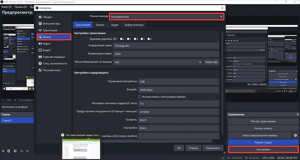Viewport: 300px width, 160px height.
Task: Click the Интервал ключевых кадров field
Action: [178, 104]
